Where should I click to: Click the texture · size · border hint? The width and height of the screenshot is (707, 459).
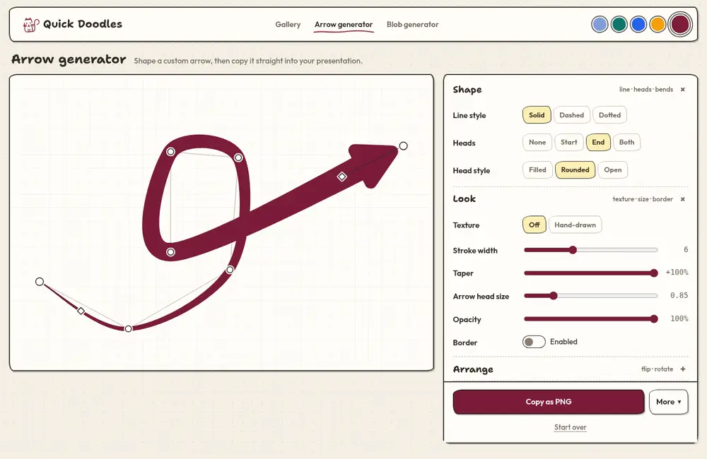click(x=643, y=199)
